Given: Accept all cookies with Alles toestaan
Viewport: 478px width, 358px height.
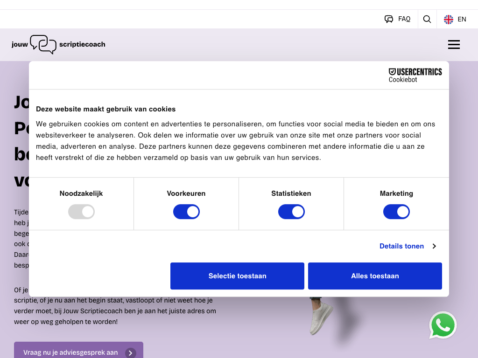Looking at the screenshot, I should pos(375,276).
